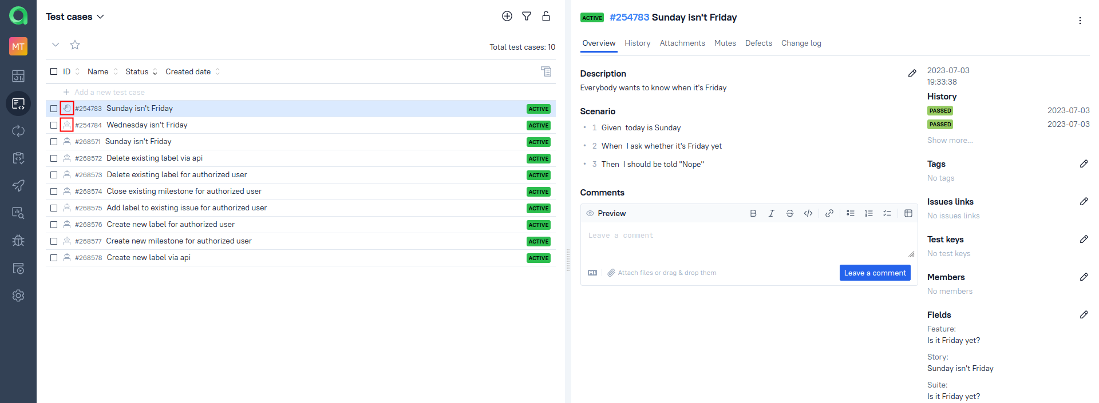Viewport: 1099px width, 403px height.
Task: Sort by ID column
Action: pos(71,71)
